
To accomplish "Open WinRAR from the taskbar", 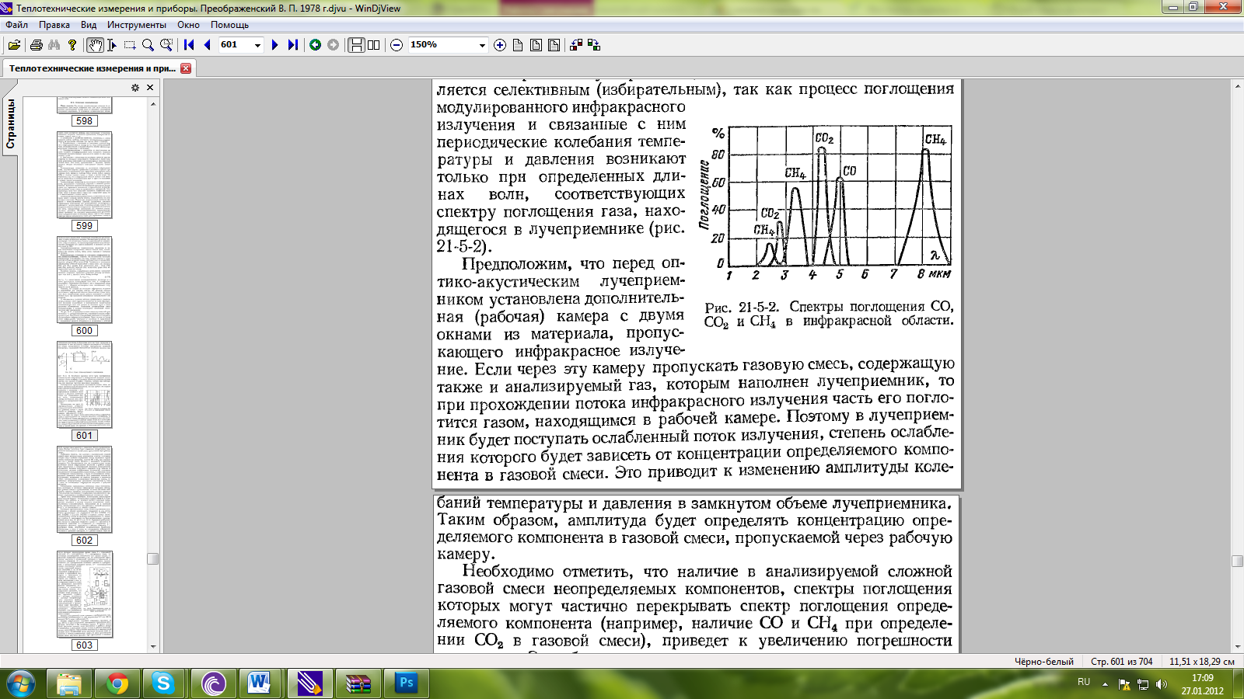I will click(357, 683).
